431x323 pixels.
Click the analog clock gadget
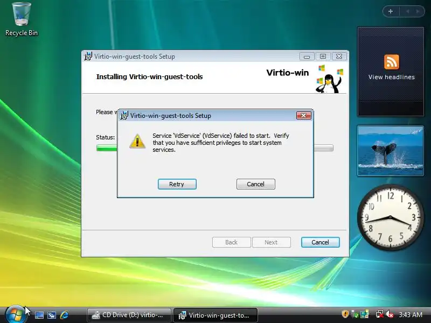click(390, 217)
